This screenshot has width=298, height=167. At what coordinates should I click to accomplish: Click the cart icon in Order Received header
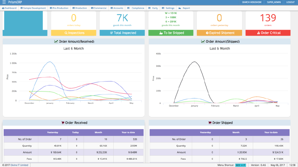coord(63,123)
